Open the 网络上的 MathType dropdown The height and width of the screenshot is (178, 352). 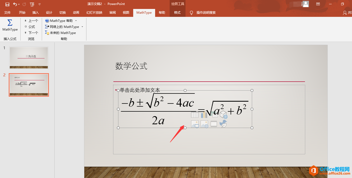82,27
